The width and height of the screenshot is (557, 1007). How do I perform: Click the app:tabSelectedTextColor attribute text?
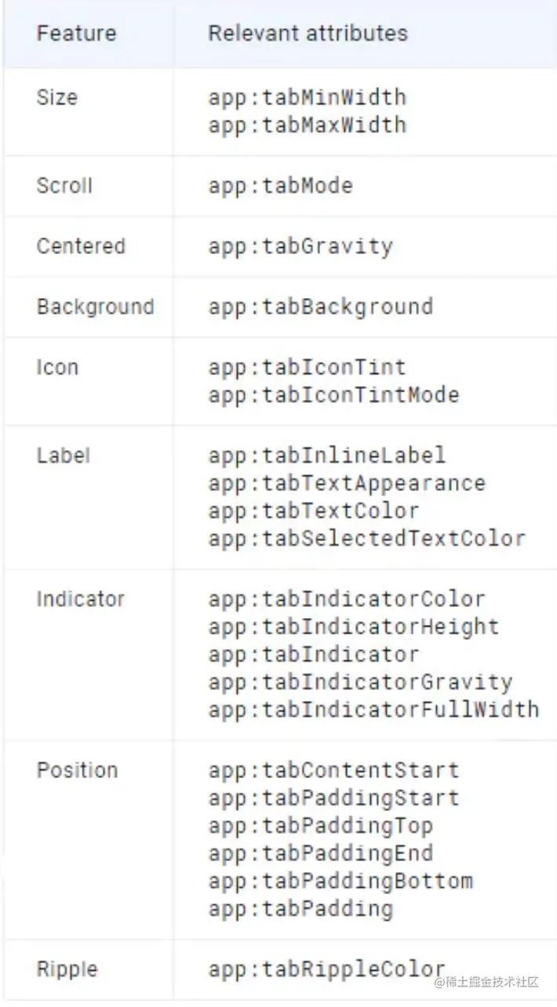[x=366, y=539]
